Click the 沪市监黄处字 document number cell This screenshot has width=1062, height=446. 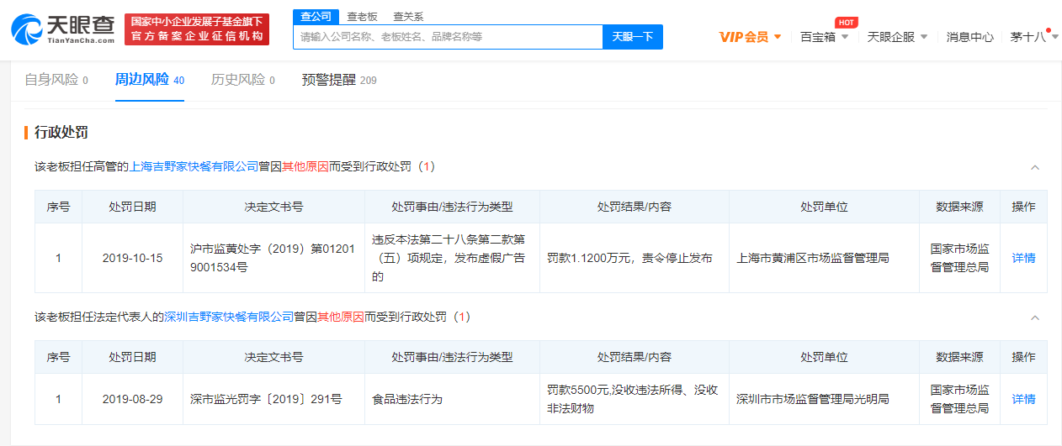[x=273, y=258]
